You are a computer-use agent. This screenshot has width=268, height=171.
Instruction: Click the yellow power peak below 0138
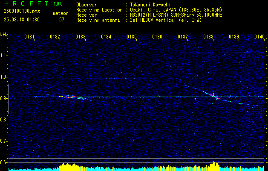point(214,166)
